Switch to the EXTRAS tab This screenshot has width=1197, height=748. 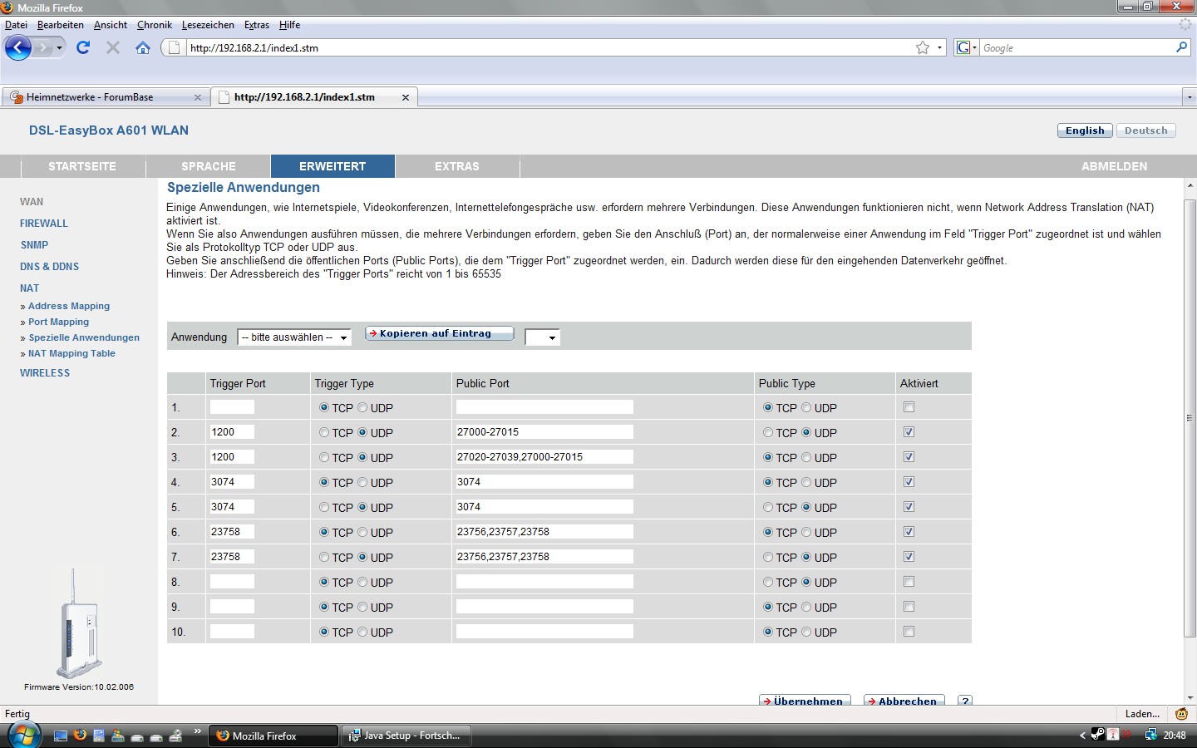(x=457, y=166)
